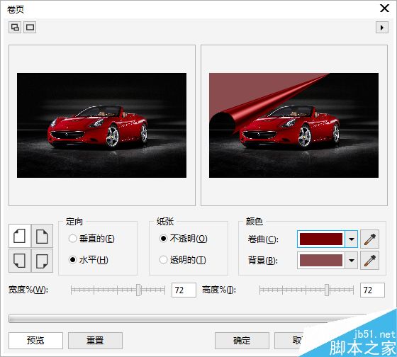Click the 预览 preview button
This screenshot has height=357, width=397.
click(35, 341)
